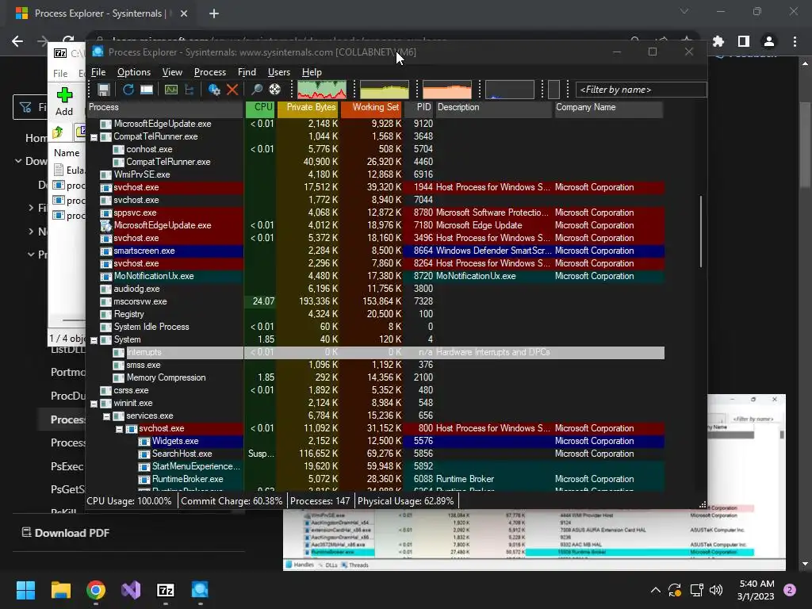This screenshot has height=609, width=812.
Task: Click the dark I/O history mini graph
Action: [510, 90]
